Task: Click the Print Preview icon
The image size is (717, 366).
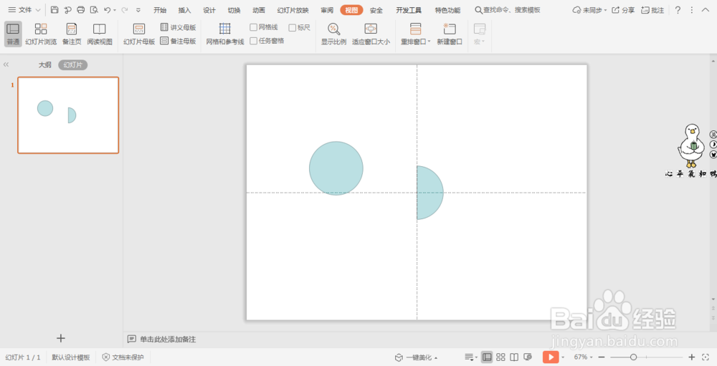Action: coord(94,9)
